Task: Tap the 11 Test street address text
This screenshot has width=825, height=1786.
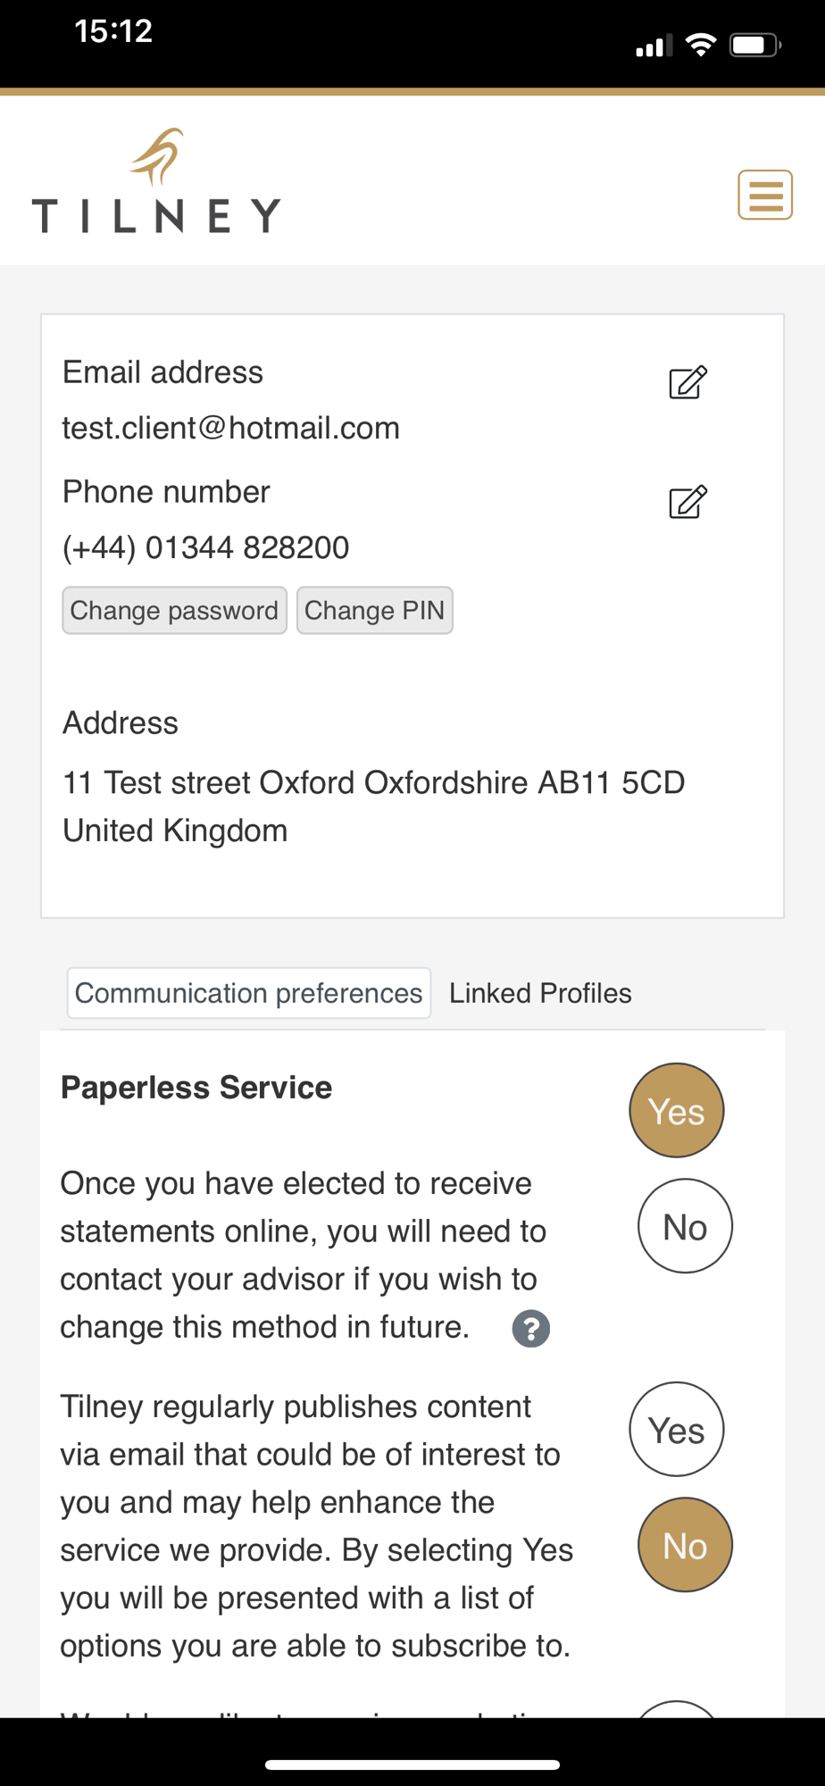Action: coord(373,806)
